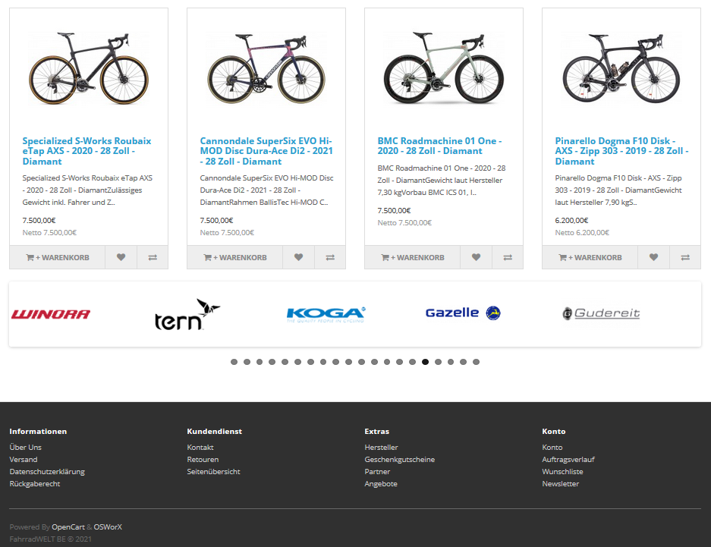The width and height of the screenshot is (711, 547).
Task: View Pinarello Dogma bike image
Action: click(x=621, y=68)
